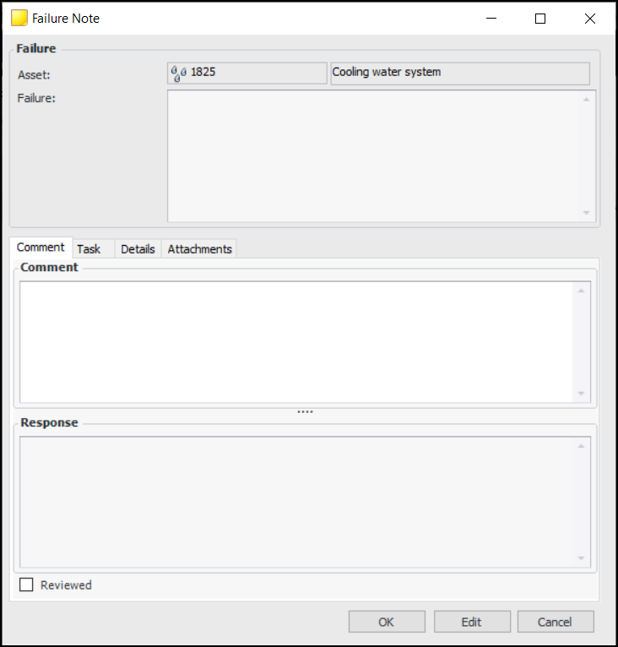
Task: Click the Edit button
Action: pos(472,622)
